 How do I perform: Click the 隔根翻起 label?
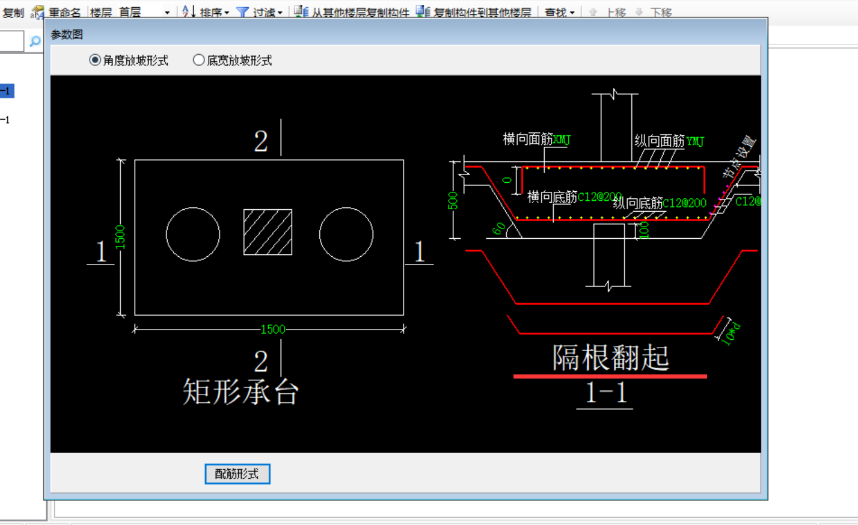coord(610,357)
